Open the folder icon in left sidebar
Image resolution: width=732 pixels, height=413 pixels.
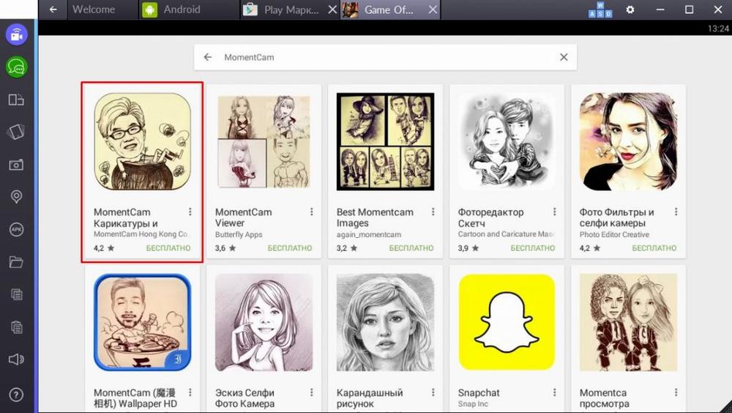16,262
